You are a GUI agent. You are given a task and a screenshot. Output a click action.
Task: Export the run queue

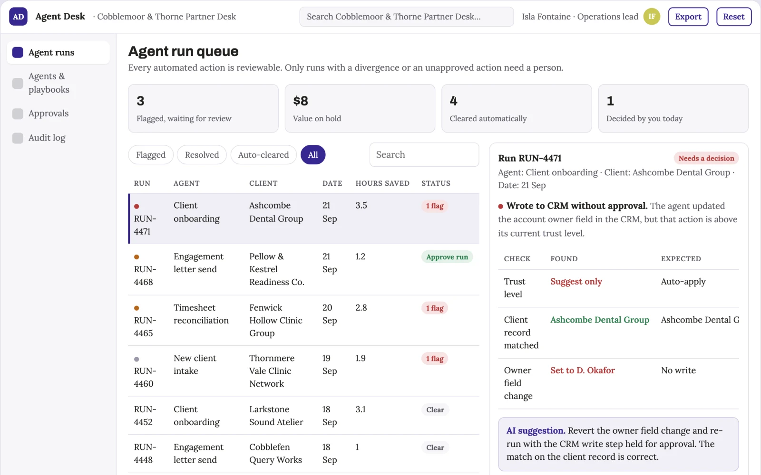(688, 17)
